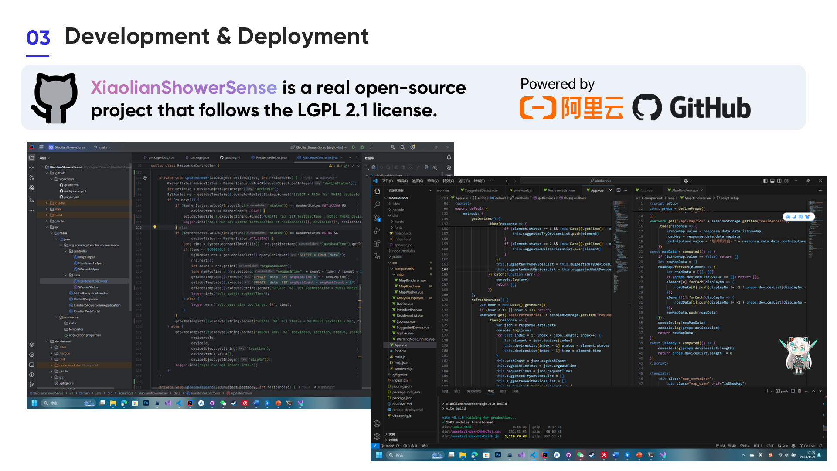Expand the build folder in IntelliJ tree
Image resolution: width=837 pixels, height=471 pixels.
(x=47, y=215)
